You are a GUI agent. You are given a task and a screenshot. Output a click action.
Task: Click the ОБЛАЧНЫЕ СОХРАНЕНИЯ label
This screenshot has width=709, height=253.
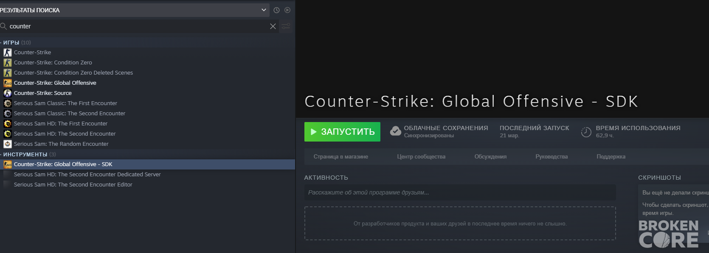446,128
